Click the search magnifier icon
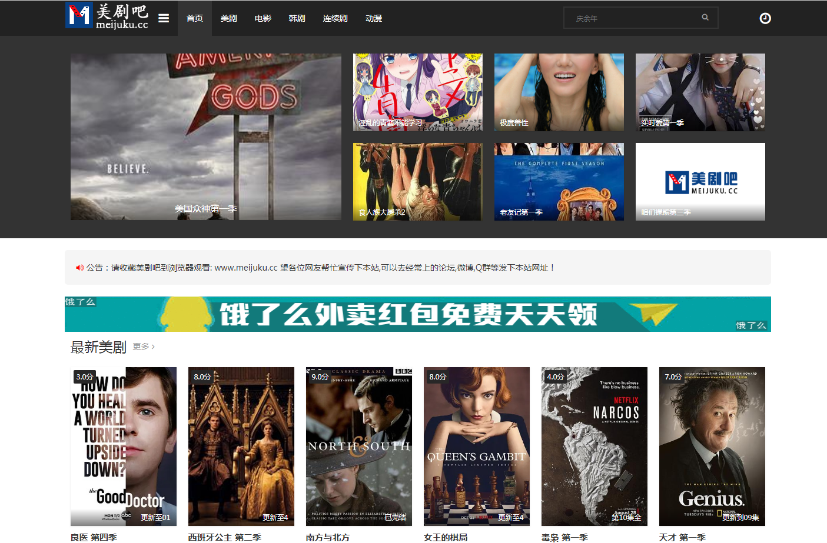827x543 pixels. [x=705, y=18]
